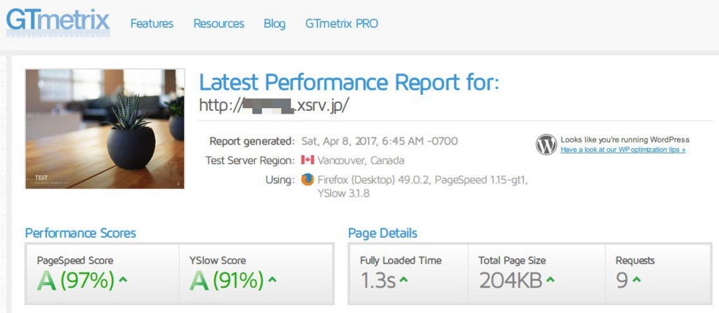This screenshot has width=719, height=313.
Task: Click the WordPress logo icon
Action: coord(546,145)
